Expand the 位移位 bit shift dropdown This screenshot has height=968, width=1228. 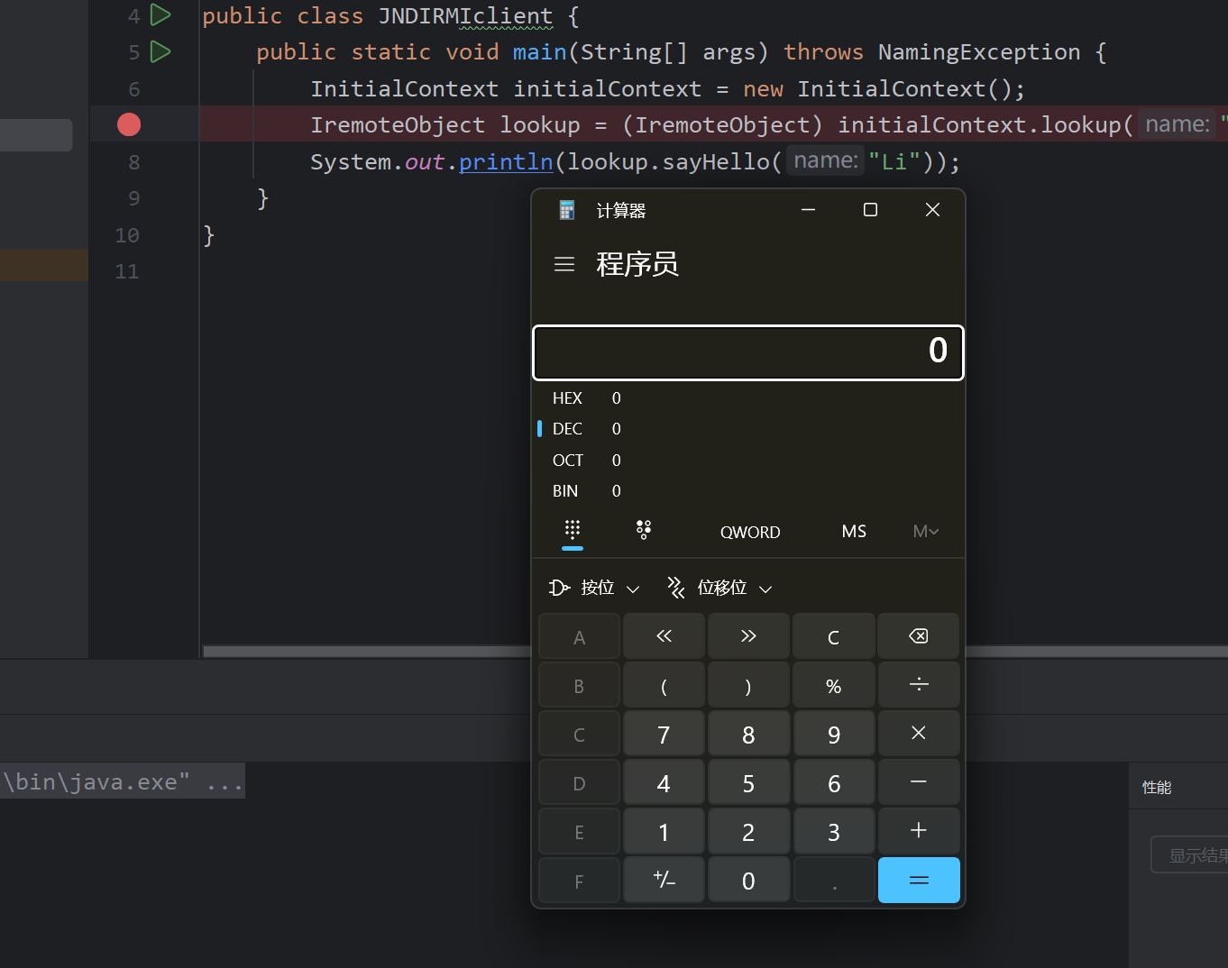[719, 588]
